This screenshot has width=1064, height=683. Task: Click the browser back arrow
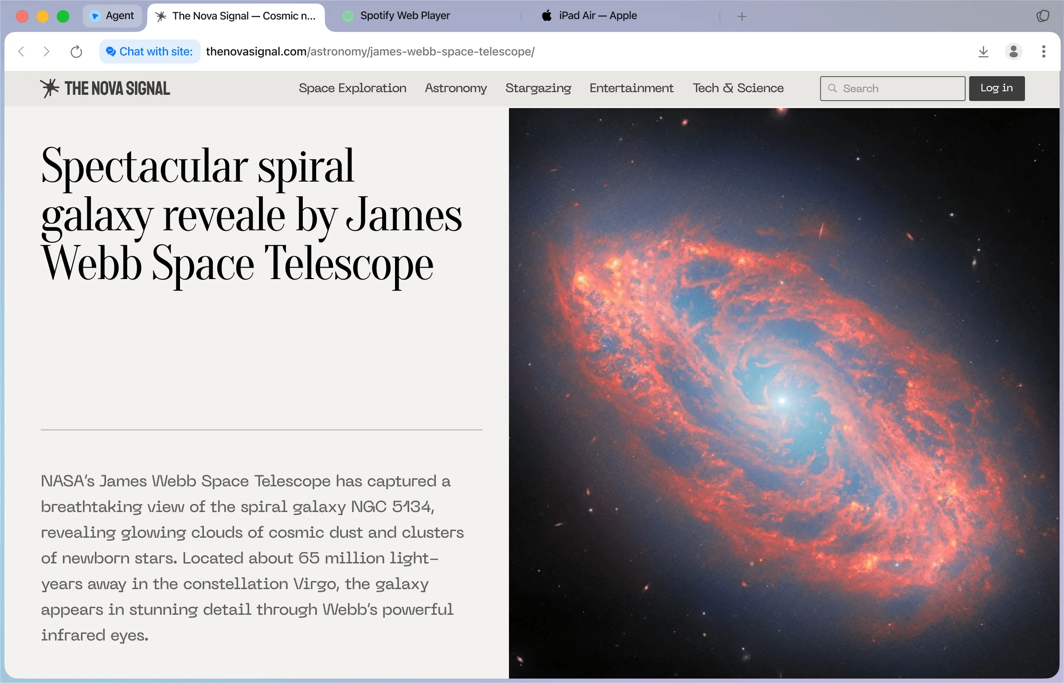tap(21, 51)
